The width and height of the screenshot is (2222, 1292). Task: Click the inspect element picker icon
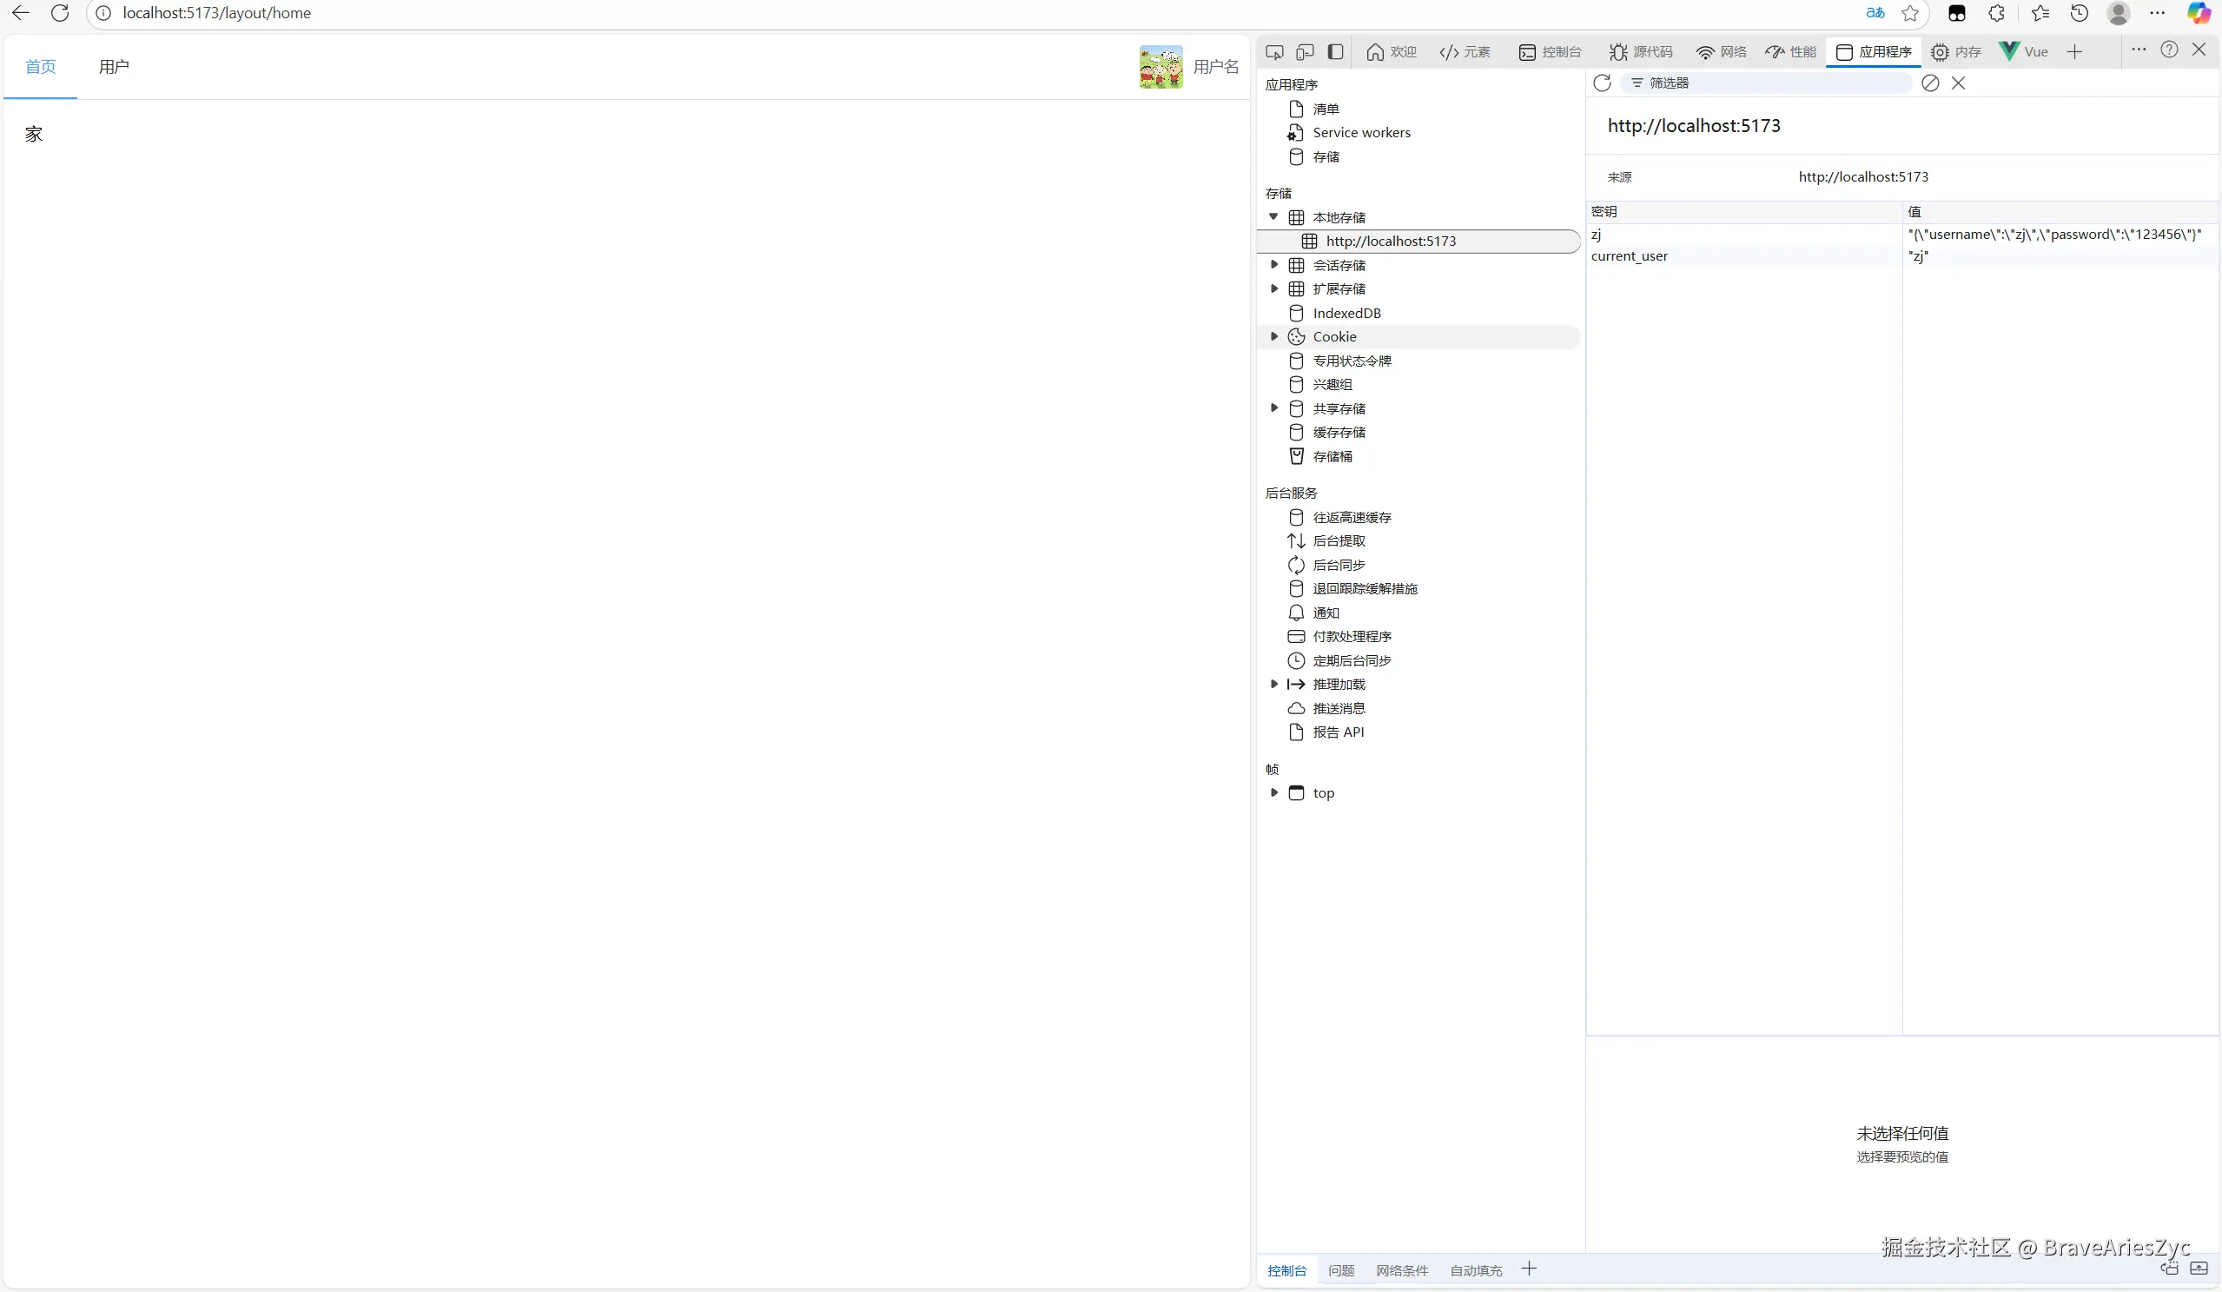(x=1274, y=52)
